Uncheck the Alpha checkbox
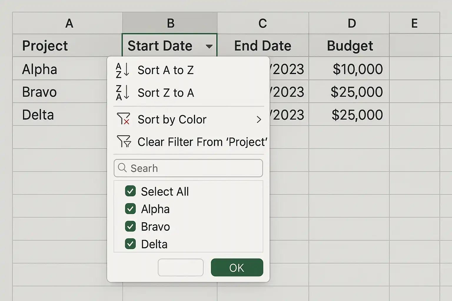452x301 pixels. pos(130,209)
